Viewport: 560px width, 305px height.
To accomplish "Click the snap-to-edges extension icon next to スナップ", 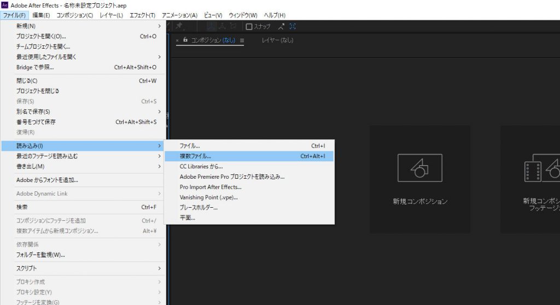I will (281, 26).
